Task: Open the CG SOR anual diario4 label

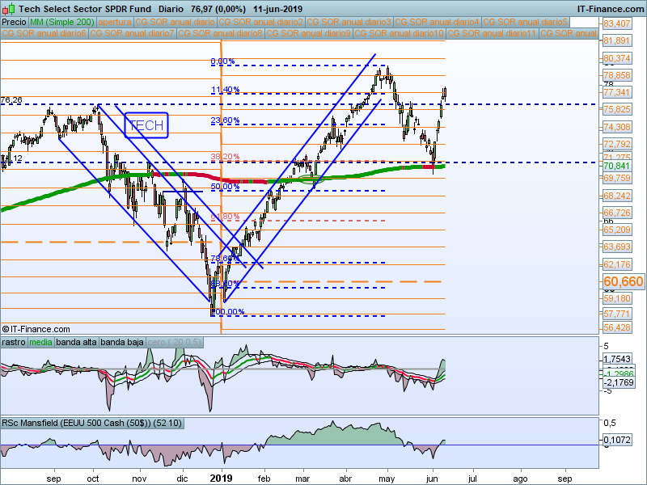Action: [438, 23]
